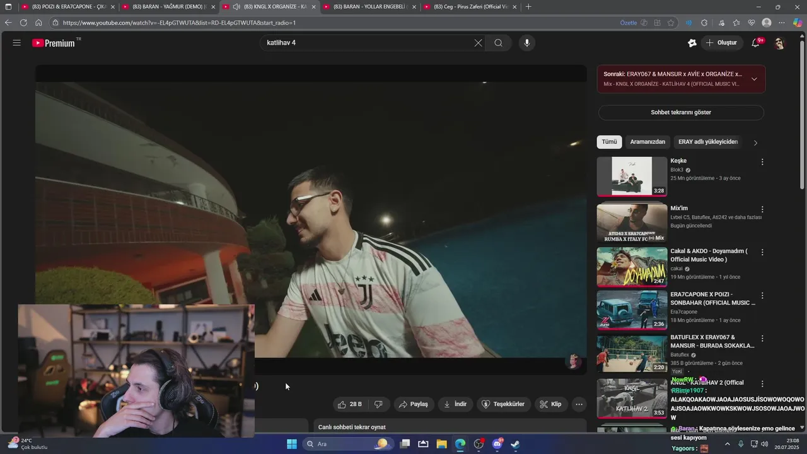
Task: Open options menu for Sonbahar video
Action: click(x=762, y=296)
